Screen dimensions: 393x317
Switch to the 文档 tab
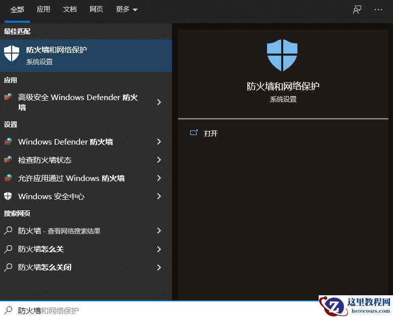(x=70, y=10)
